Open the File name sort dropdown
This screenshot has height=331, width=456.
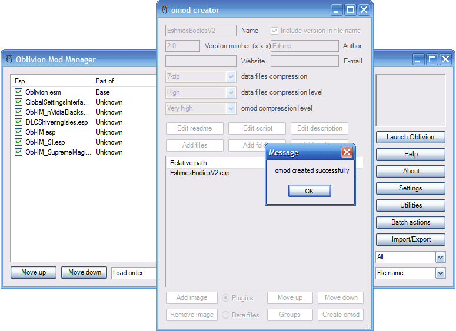(x=440, y=273)
